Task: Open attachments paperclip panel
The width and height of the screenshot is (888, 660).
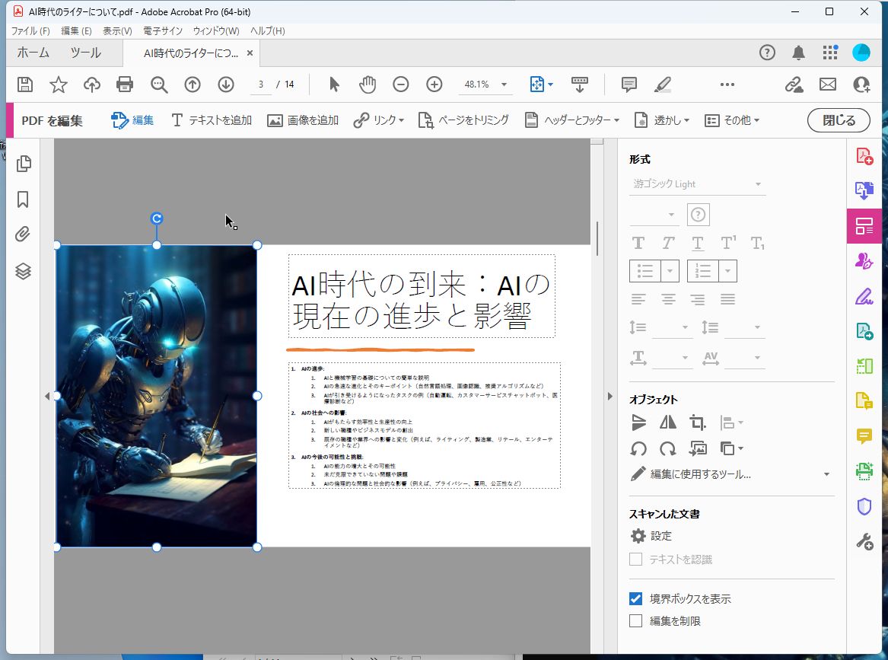Action: 23,234
